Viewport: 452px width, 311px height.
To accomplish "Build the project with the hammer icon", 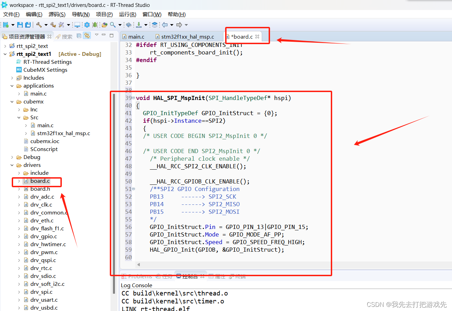I will [x=39, y=25].
